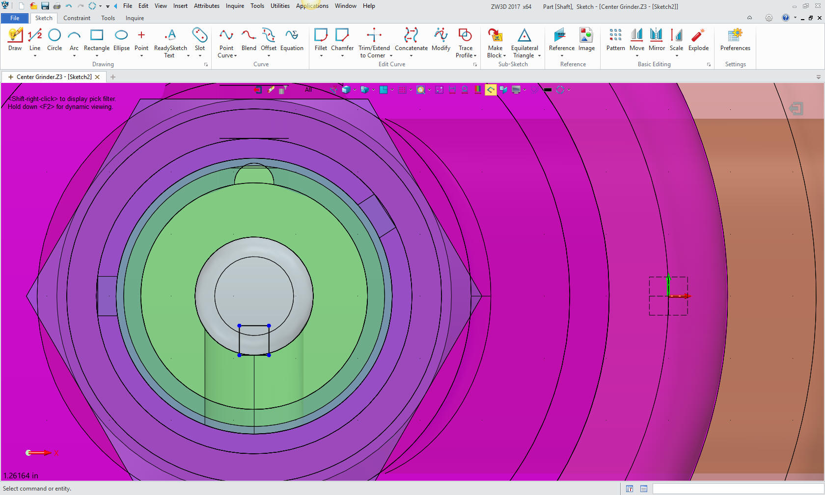Viewport: 825px width, 495px height.
Task: Select the Explode tool
Action: click(x=698, y=39)
